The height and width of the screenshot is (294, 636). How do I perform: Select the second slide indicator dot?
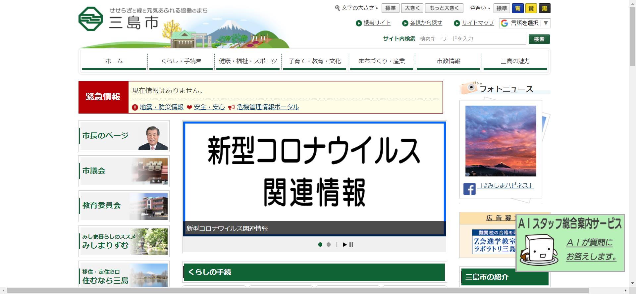(x=329, y=245)
